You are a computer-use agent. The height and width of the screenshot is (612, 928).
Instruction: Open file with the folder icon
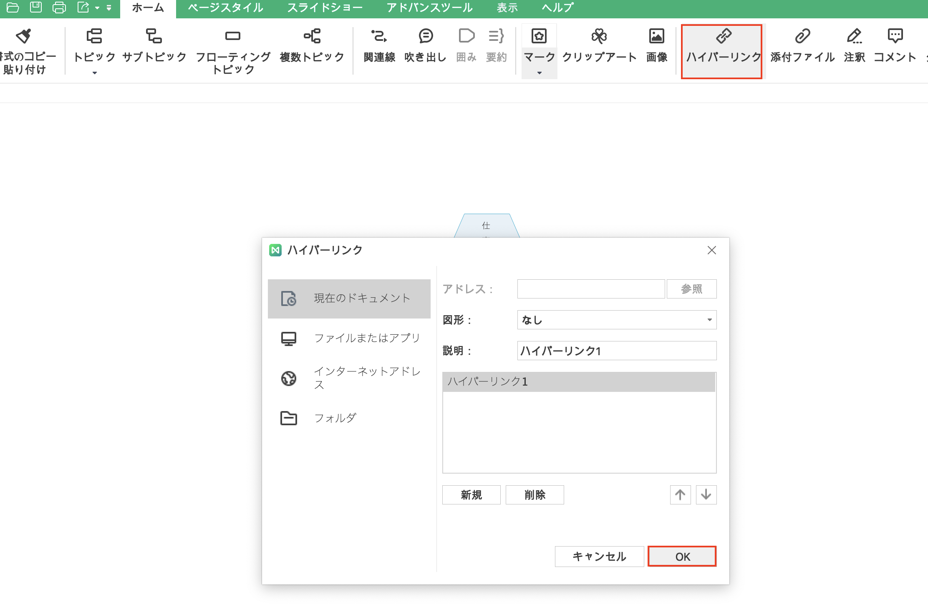(13, 8)
